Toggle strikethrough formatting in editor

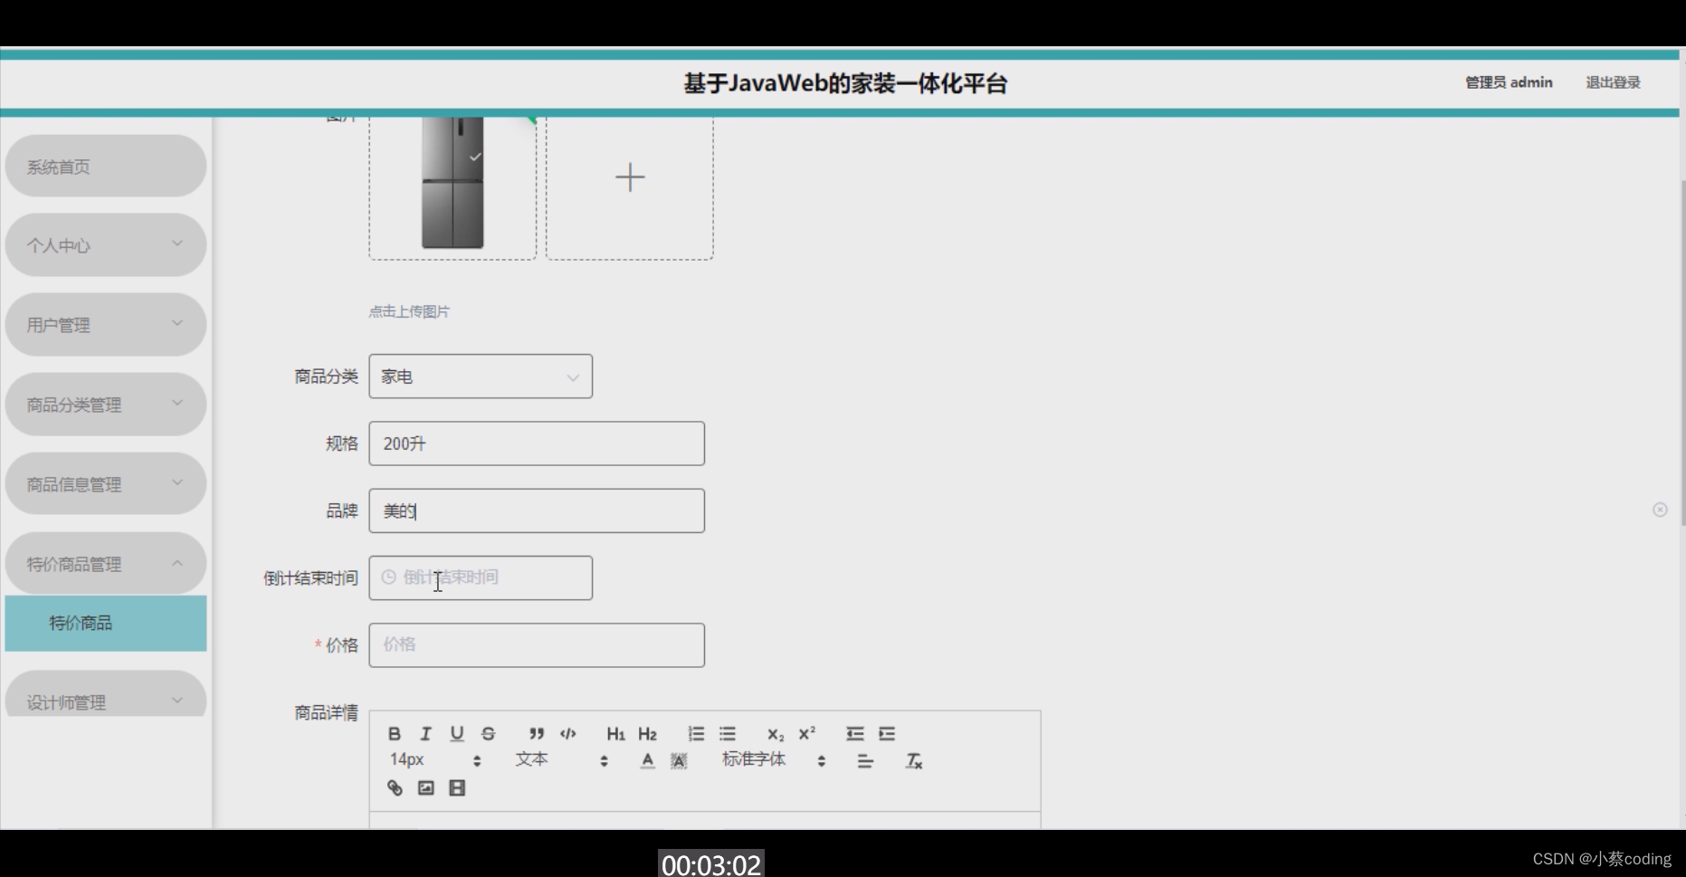(x=489, y=734)
